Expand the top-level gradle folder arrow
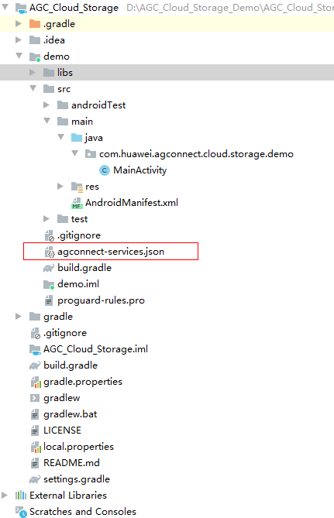 point(19,316)
